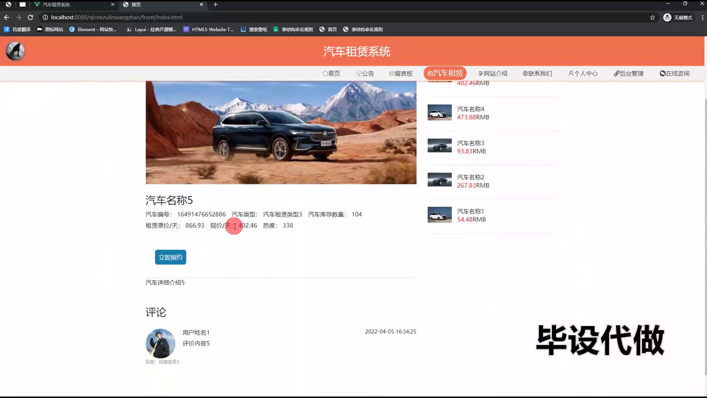Open the new tab plus button

pyautogui.click(x=215, y=4)
